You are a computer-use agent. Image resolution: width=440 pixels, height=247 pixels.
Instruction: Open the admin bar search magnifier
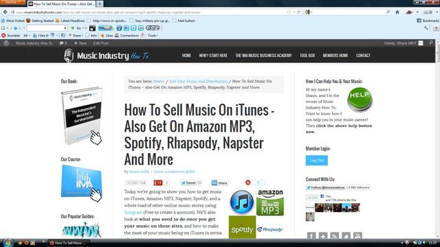pos(431,43)
